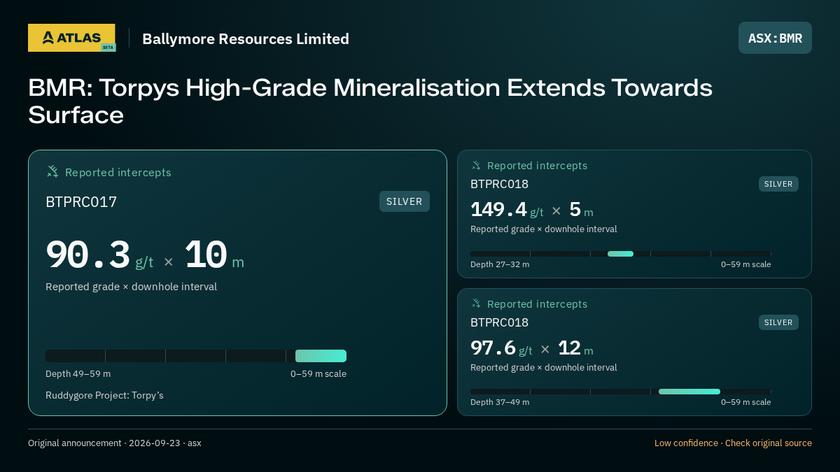840x472 pixels.
Task: Click the Torpys High-Grade Mineralisation headline
Action: tap(370, 101)
